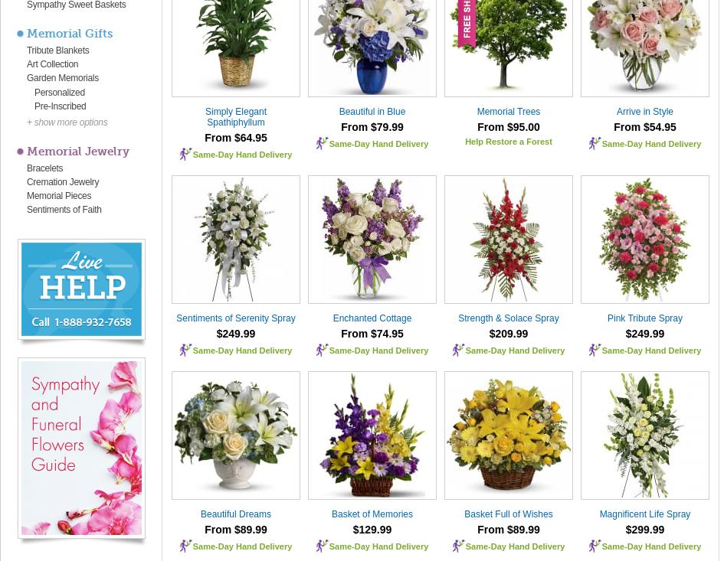Click delivery icon under Magnificent Life Spray
The height and width of the screenshot is (561, 724).
click(x=595, y=546)
